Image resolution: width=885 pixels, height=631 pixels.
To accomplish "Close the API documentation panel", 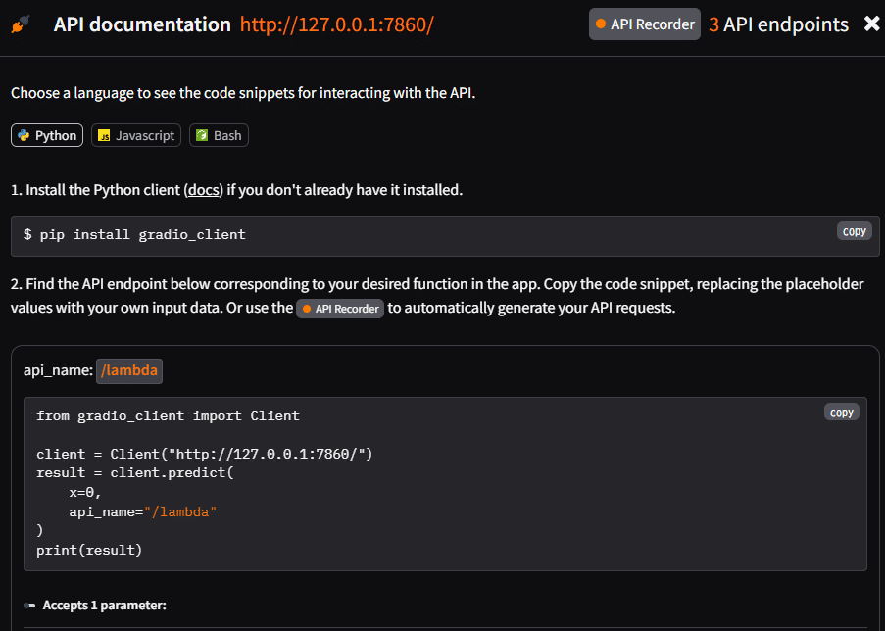I will pyautogui.click(x=871, y=24).
